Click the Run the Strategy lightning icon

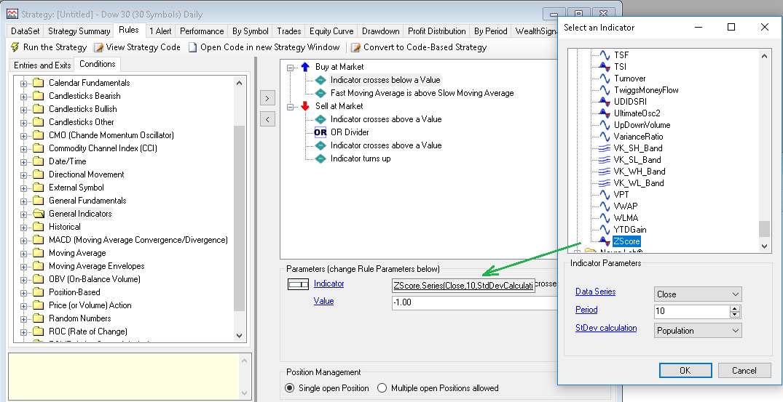click(15, 47)
